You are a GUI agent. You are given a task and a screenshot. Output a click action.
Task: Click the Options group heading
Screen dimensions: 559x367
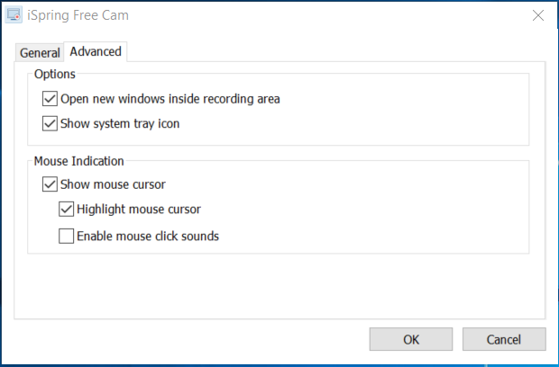(55, 74)
